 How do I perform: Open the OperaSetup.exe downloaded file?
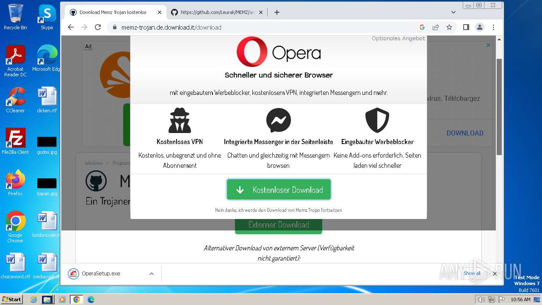point(101,274)
